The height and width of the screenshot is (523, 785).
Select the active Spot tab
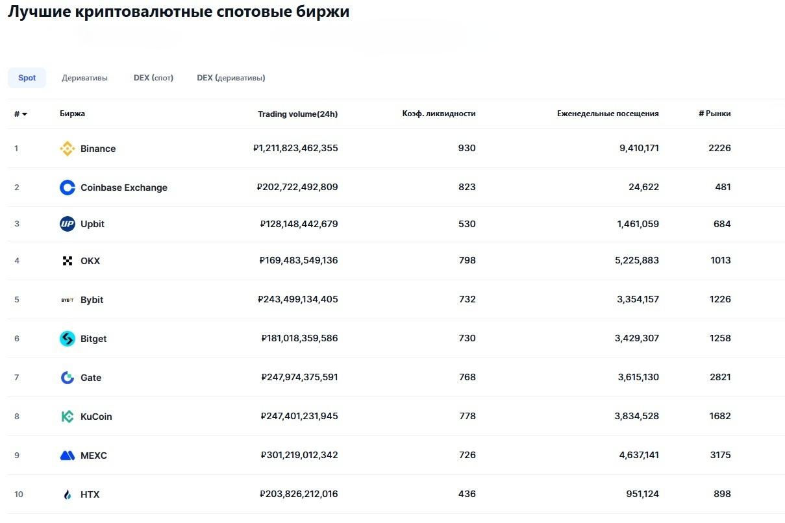pyautogui.click(x=27, y=78)
